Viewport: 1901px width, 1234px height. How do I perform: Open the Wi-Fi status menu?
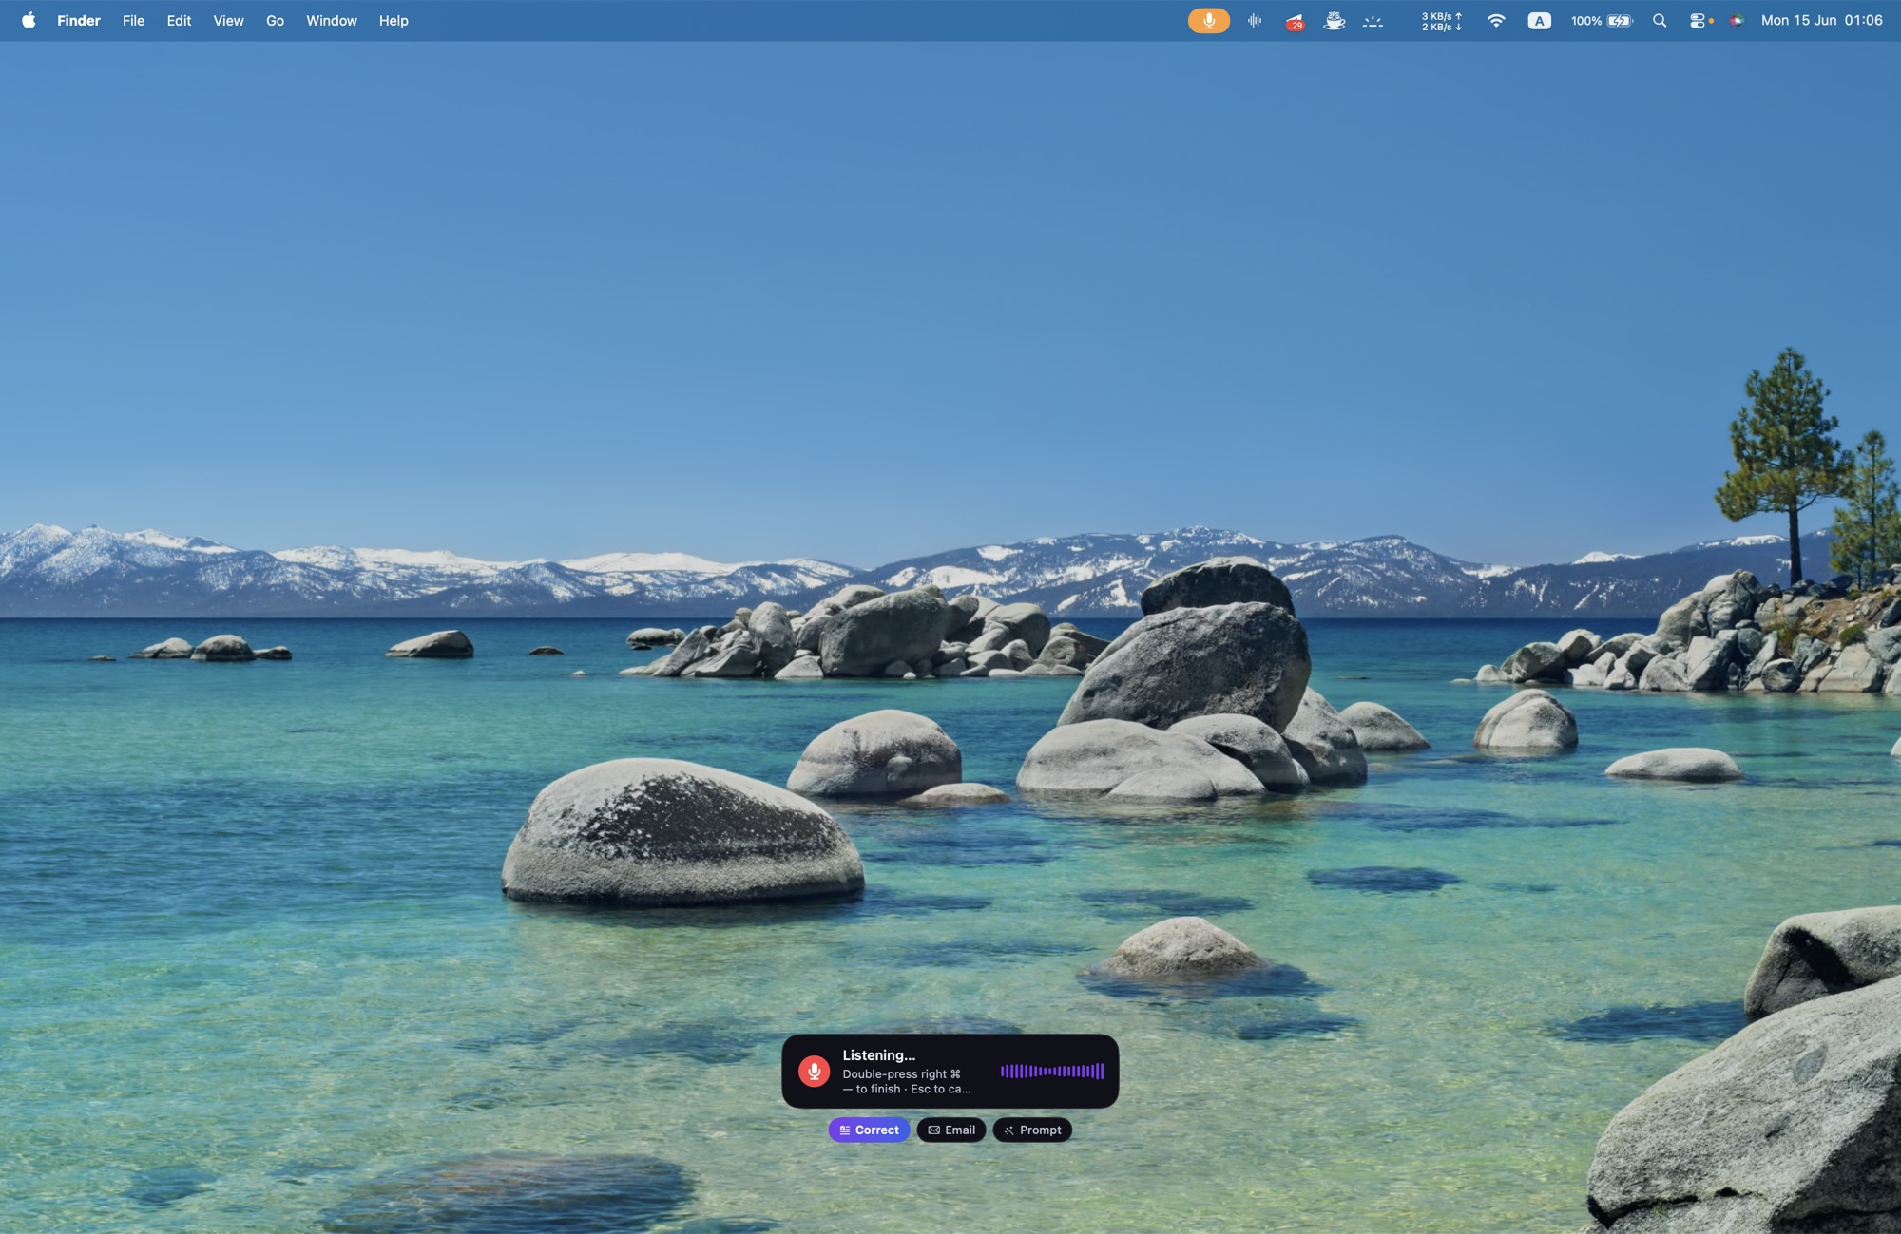tap(1496, 20)
